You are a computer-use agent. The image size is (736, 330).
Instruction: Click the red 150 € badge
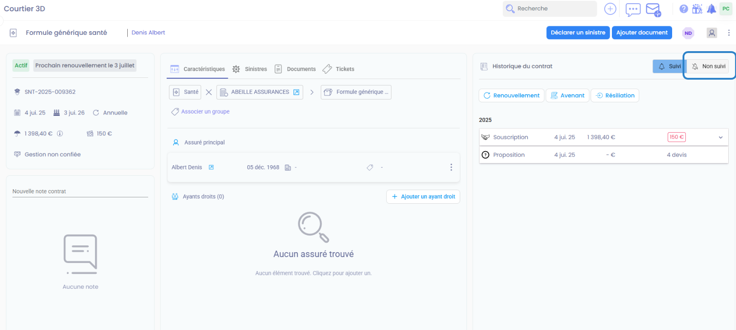click(x=677, y=137)
